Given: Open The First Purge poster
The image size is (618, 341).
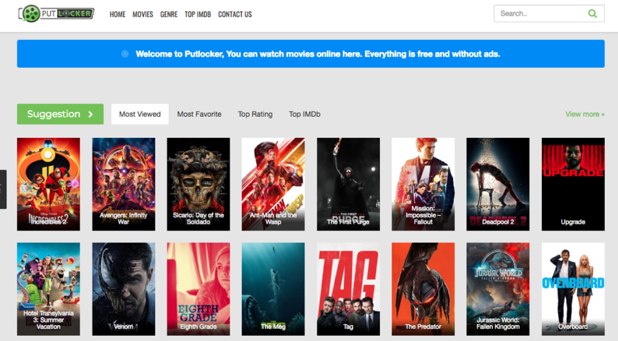Looking at the screenshot, I should tap(348, 184).
